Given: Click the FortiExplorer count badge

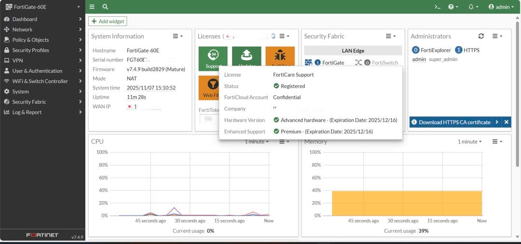Looking at the screenshot, I should [x=415, y=50].
